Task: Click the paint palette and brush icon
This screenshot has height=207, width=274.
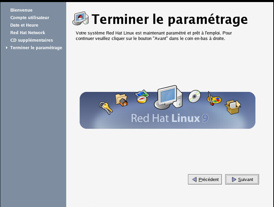Action: click(x=214, y=98)
